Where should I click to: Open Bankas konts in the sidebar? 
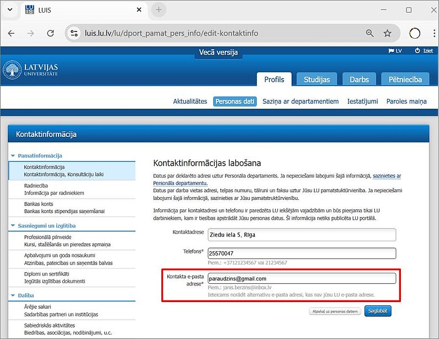tap(38, 203)
